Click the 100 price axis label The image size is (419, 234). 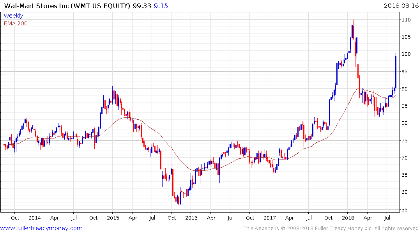(406, 54)
